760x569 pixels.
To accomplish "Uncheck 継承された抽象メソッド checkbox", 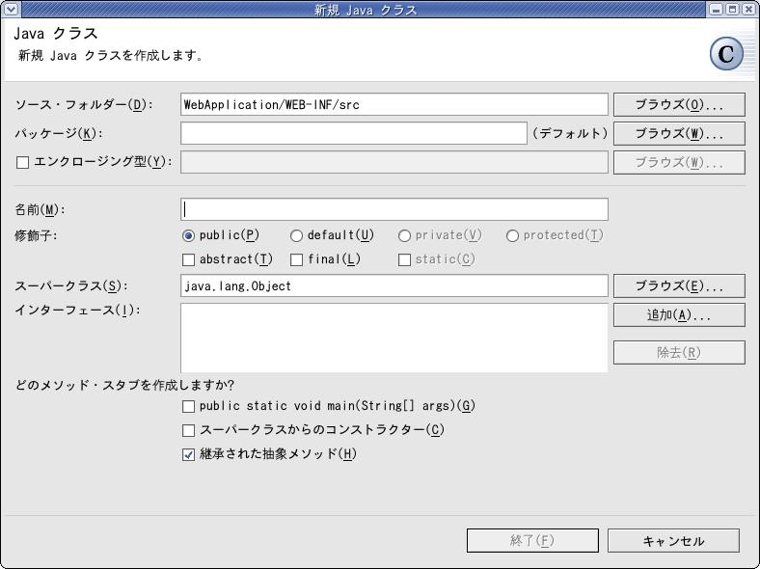I will [188, 454].
